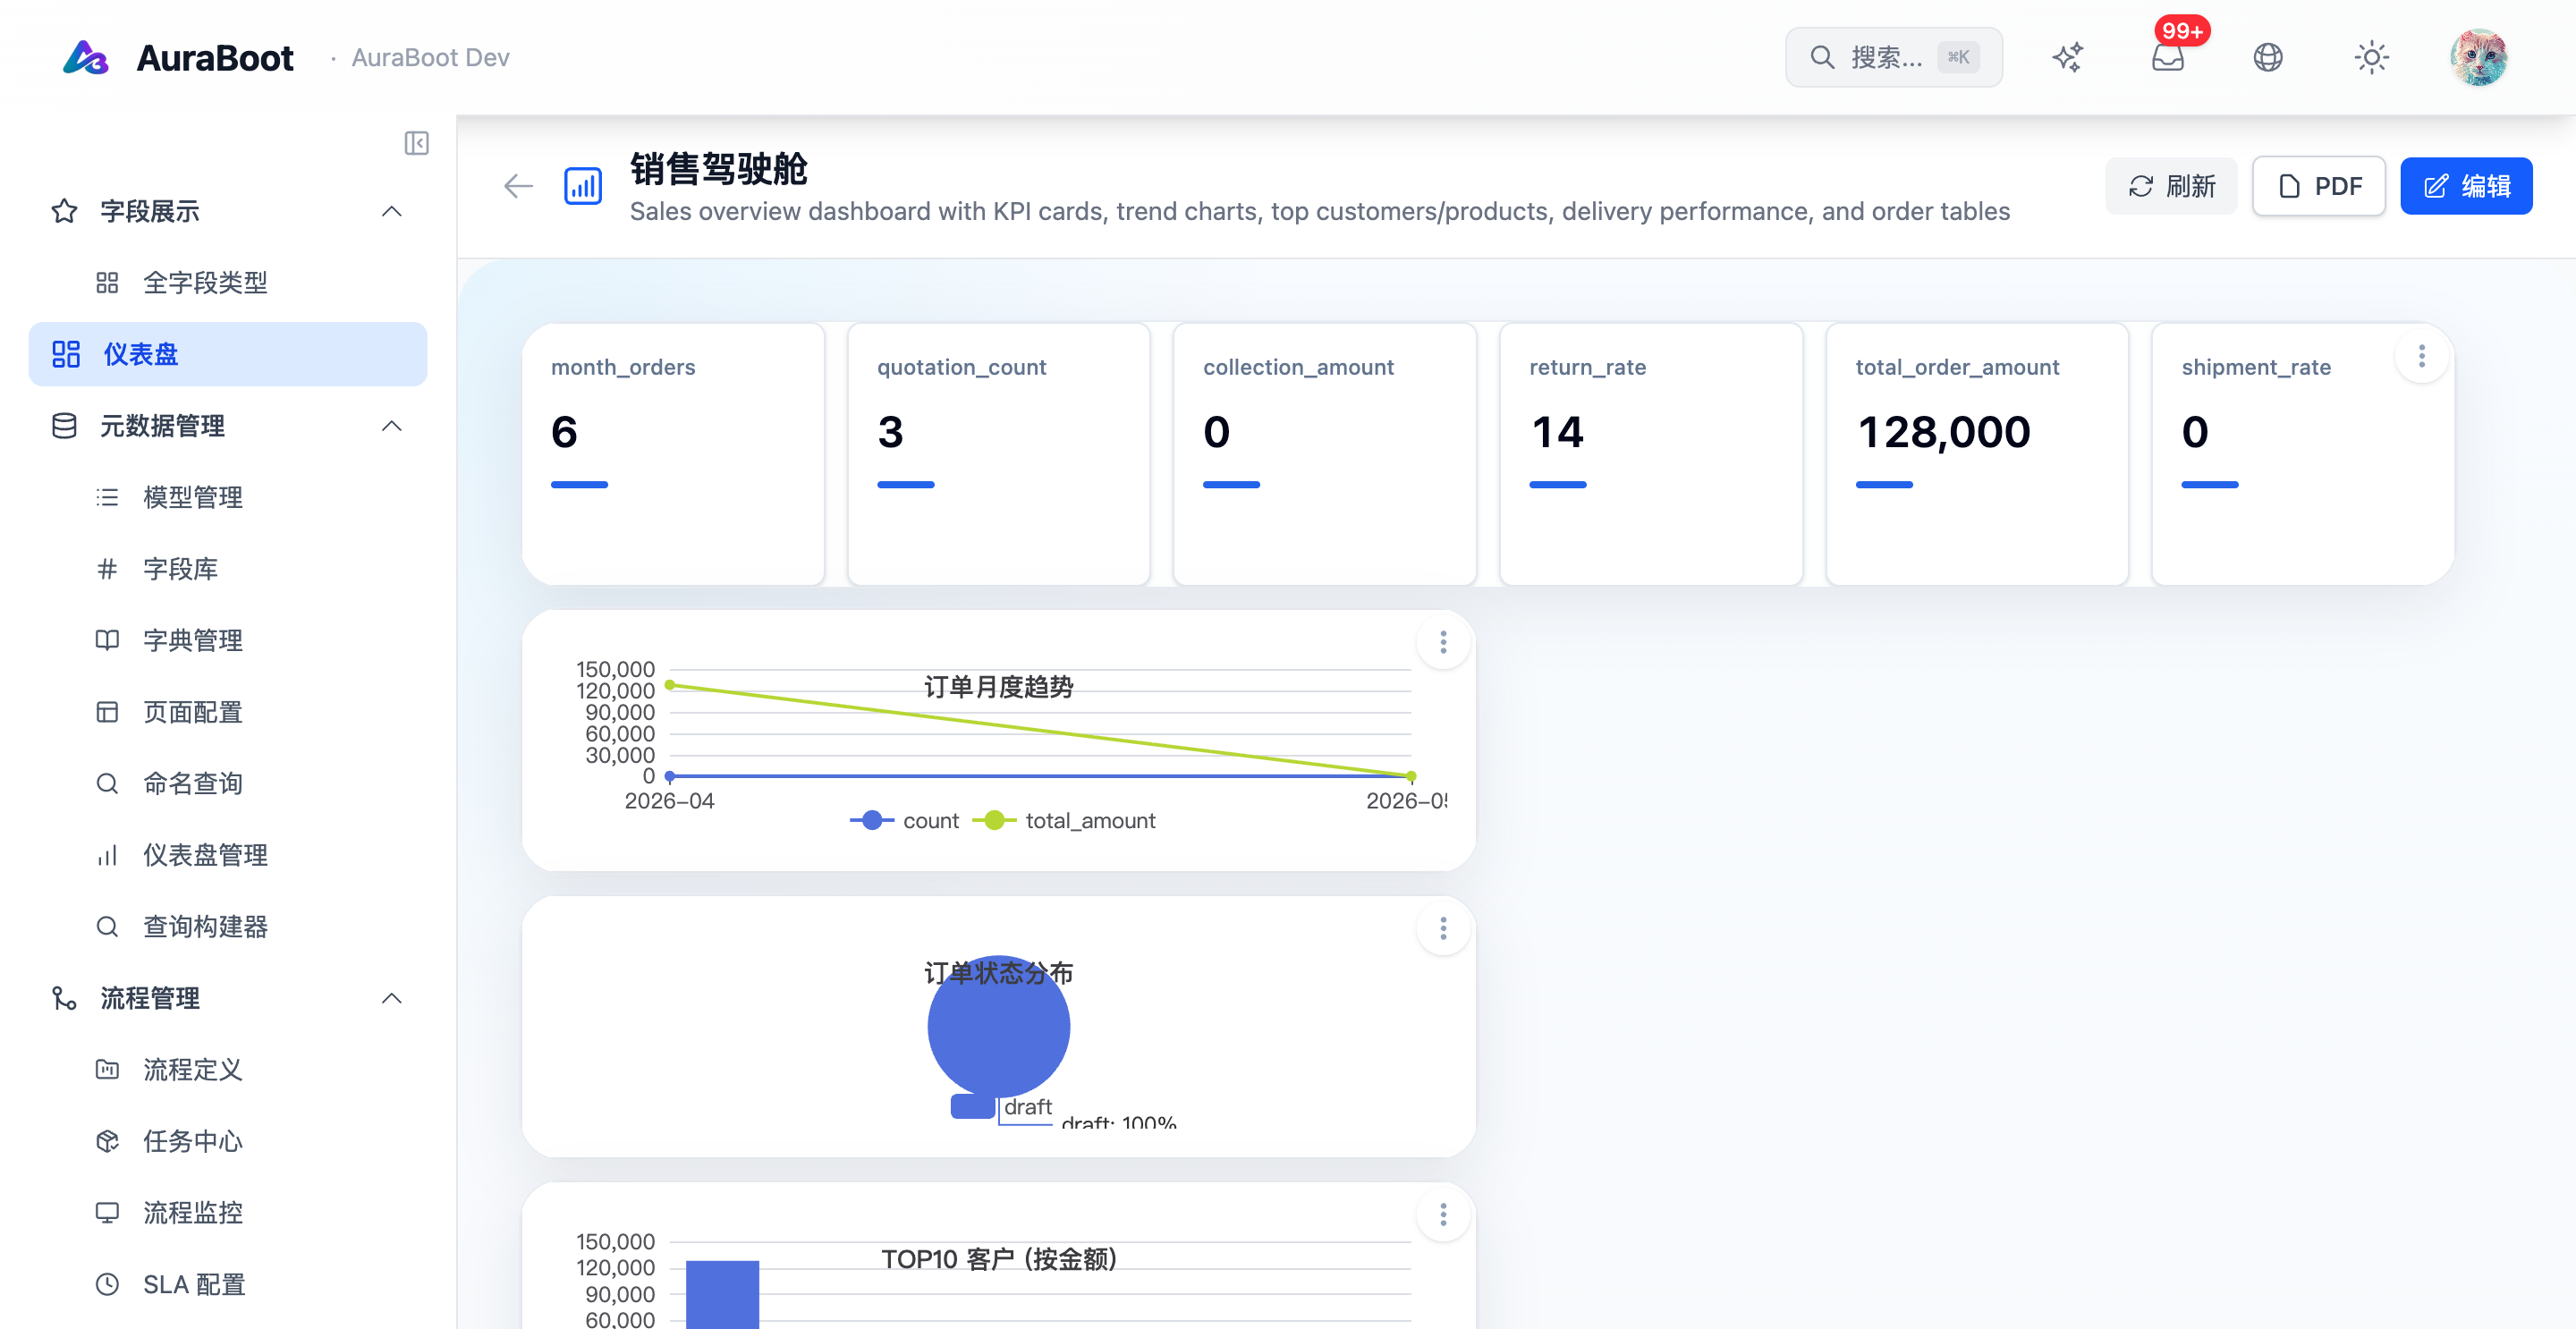The image size is (2576, 1329).
Task: Toggle the total_amount legend series
Action: (1064, 821)
